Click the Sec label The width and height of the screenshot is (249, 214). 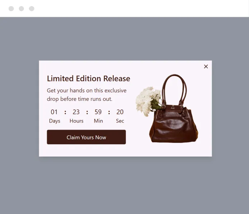pyautogui.click(x=120, y=121)
